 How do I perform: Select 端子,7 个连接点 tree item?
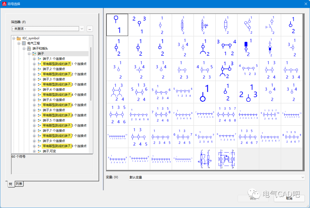pyautogui.click(x=54, y=131)
